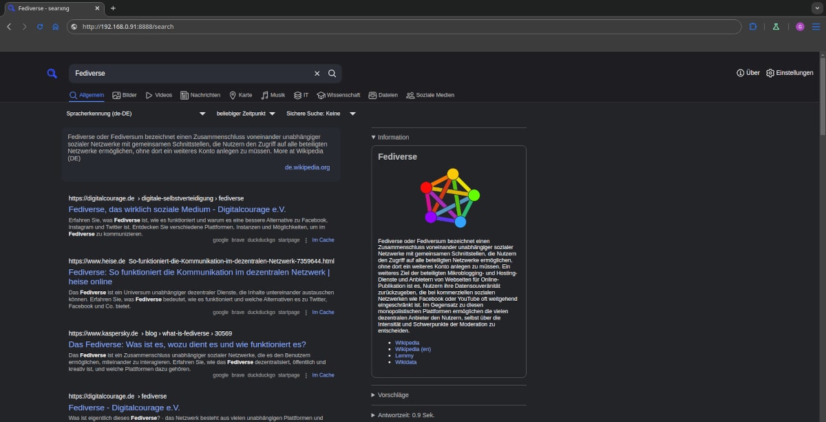Switch to Dateien category tab
Viewport: 826px width, 422px height.
point(383,95)
